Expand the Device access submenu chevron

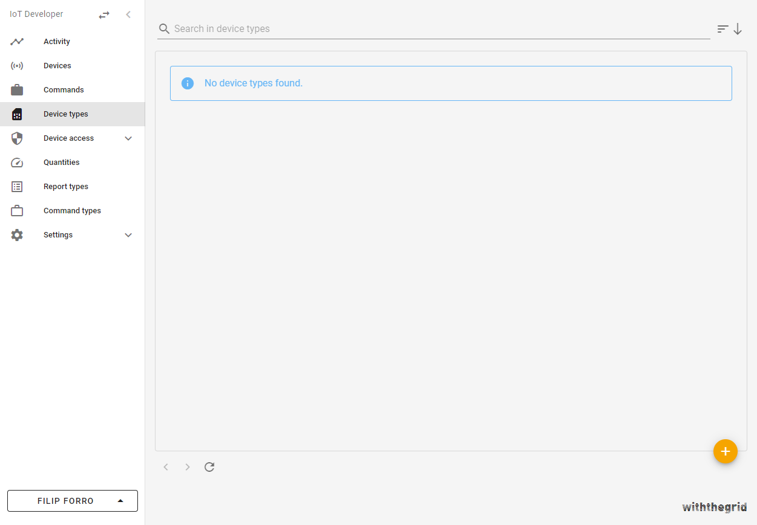pos(128,138)
